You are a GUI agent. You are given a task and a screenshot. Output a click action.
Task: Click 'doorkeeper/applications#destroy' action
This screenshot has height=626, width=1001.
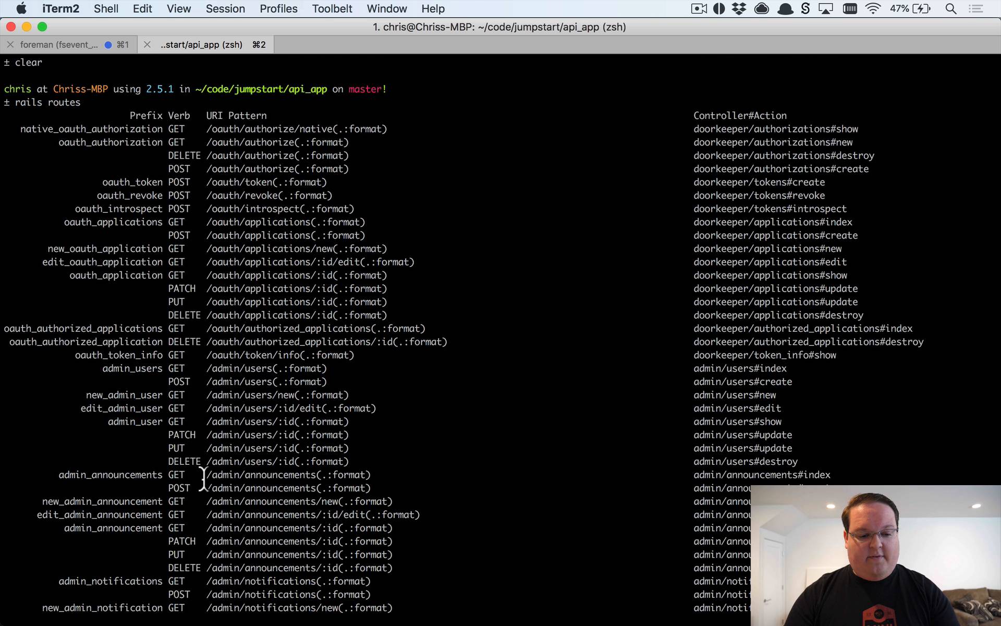(778, 315)
